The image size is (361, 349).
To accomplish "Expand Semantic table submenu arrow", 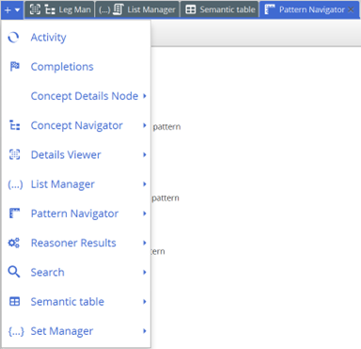I will [145, 302].
